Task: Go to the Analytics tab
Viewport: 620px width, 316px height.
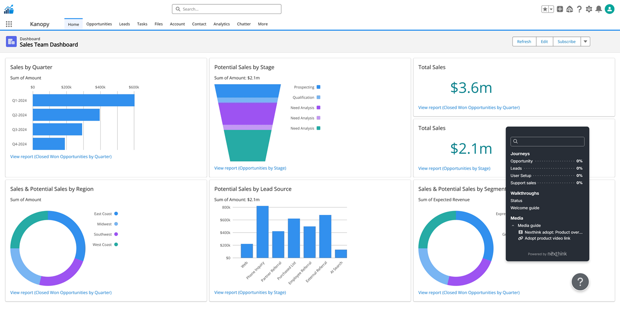Action: point(222,24)
